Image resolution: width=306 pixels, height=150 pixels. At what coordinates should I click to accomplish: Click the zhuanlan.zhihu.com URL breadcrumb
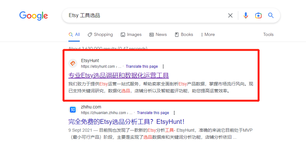click(x=107, y=113)
